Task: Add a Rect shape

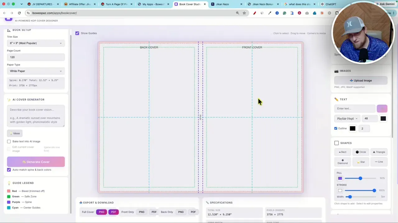Action: pos(342,152)
